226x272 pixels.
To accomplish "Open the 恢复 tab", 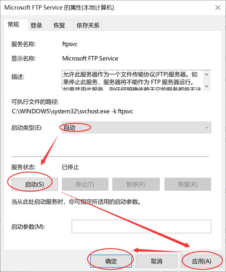I will point(59,26).
